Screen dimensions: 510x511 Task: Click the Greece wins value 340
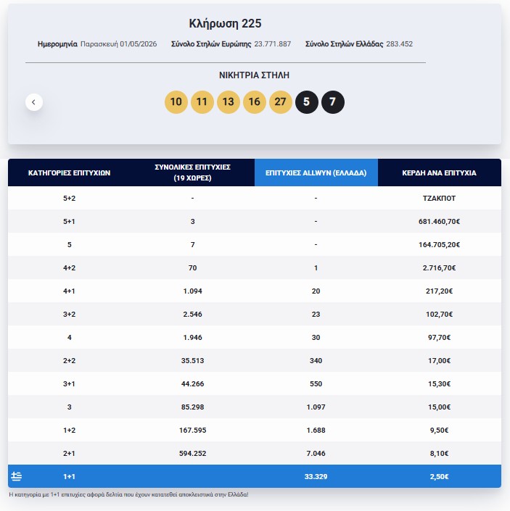click(316, 360)
